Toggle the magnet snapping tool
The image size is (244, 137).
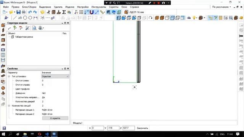(x=91, y=12)
